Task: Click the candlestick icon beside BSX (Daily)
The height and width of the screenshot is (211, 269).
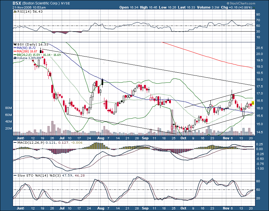Action: [15, 44]
